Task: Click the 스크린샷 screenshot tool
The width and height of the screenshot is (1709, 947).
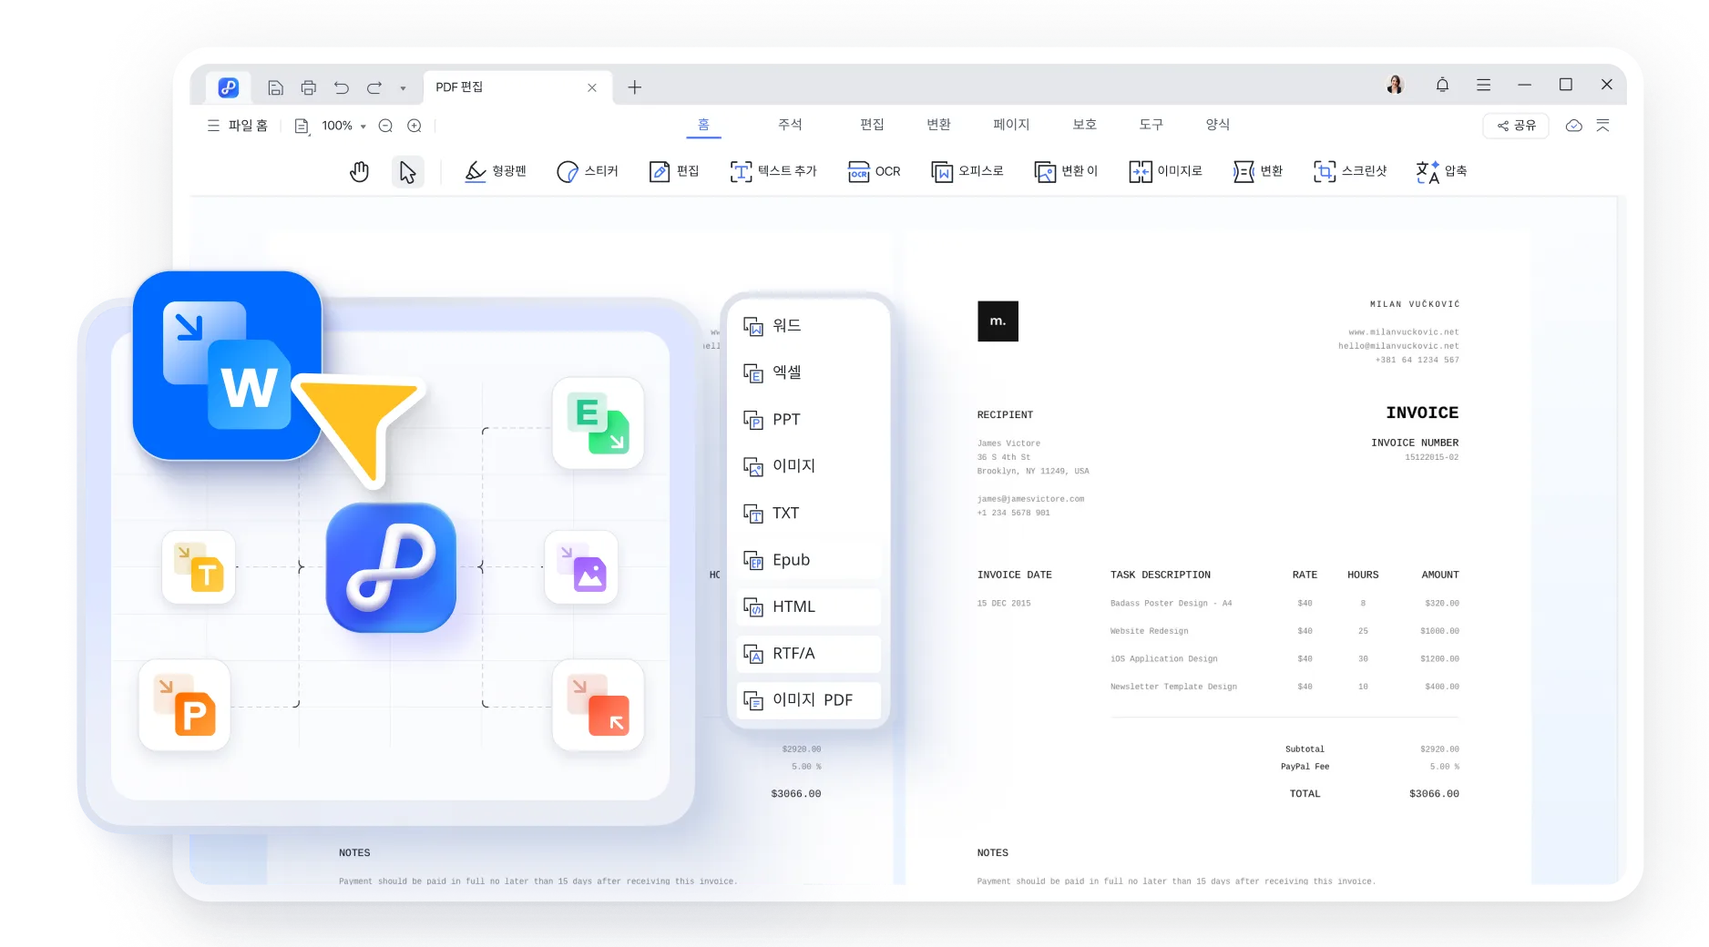Action: 1350,171
